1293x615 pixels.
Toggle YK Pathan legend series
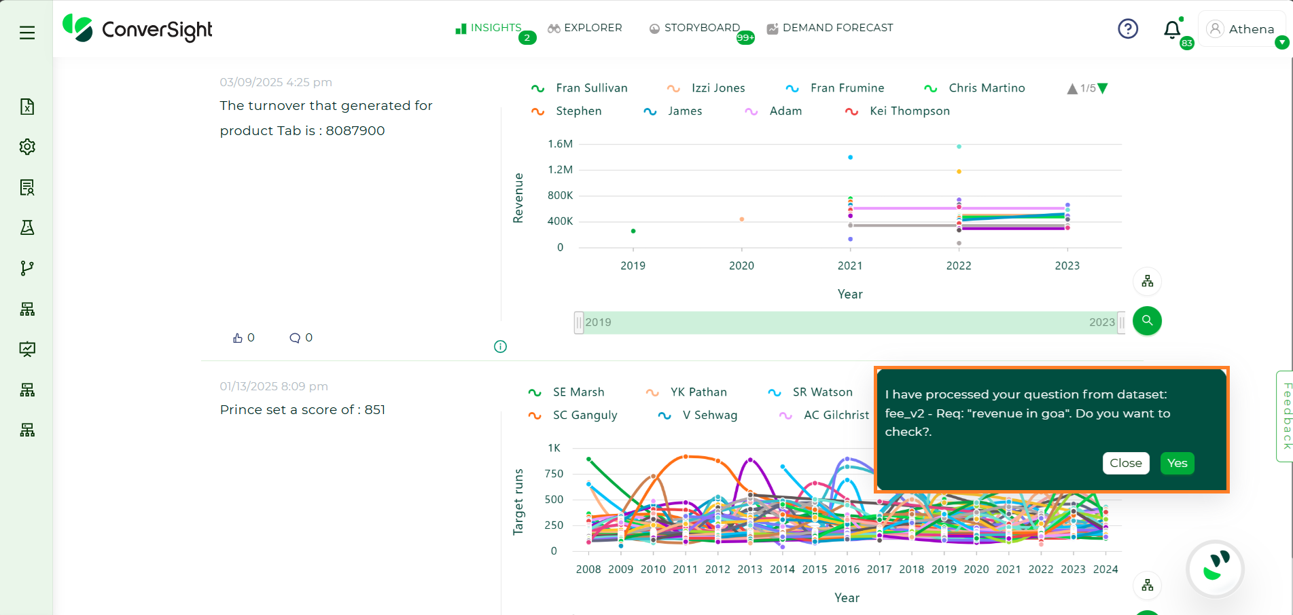pyautogui.click(x=686, y=392)
